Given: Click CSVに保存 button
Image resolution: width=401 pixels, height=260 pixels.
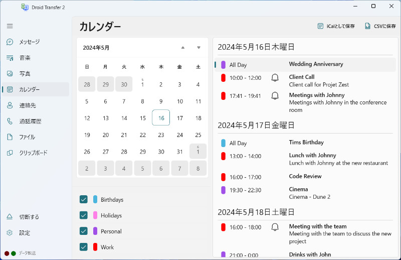Looking at the screenshot, I should click(380, 26).
